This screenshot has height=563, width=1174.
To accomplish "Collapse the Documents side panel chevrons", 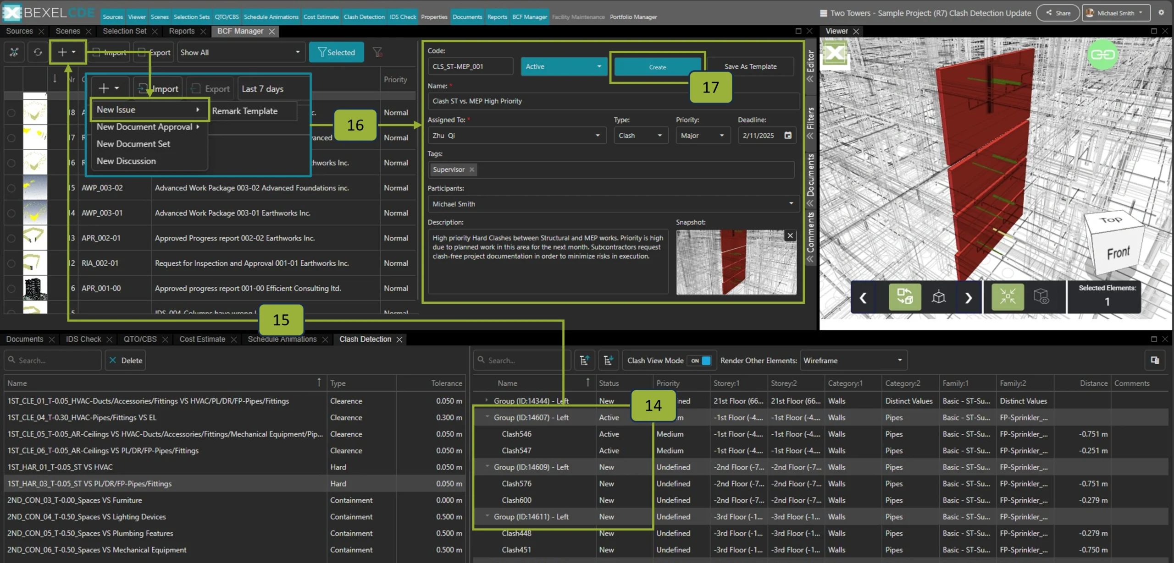I will (x=810, y=203).
